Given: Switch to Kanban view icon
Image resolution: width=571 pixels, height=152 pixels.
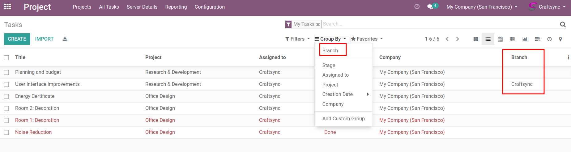Looking at the screenshot, I should [476, 39].
